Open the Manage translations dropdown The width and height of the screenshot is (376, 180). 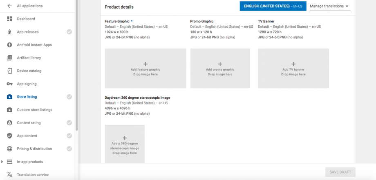coord(329,7)
